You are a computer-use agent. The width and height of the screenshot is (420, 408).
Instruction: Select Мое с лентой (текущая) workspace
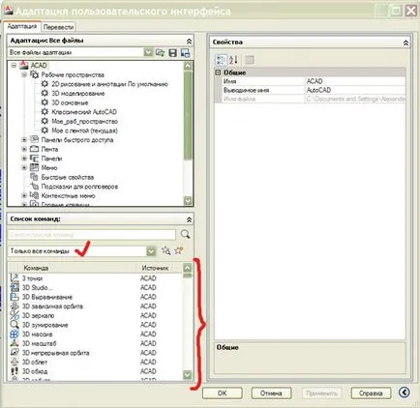(x=84, y=131)
